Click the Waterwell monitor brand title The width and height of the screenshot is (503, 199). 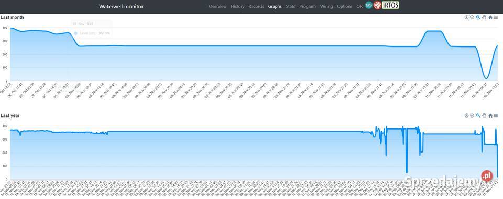(121, 6)
